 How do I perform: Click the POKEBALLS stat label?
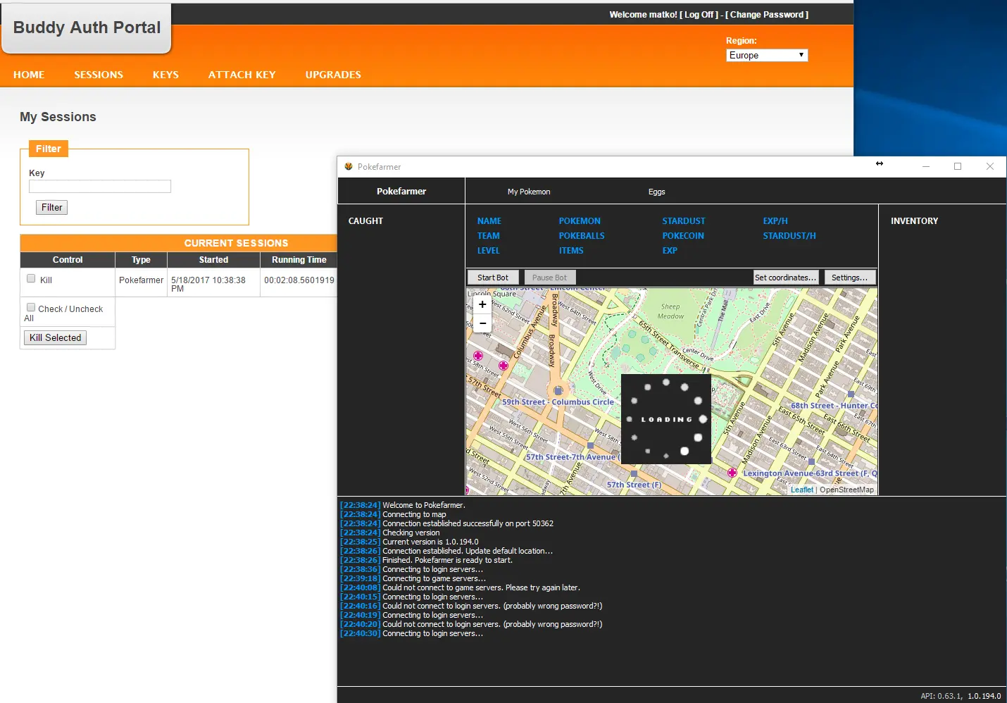tap(582, 236)
